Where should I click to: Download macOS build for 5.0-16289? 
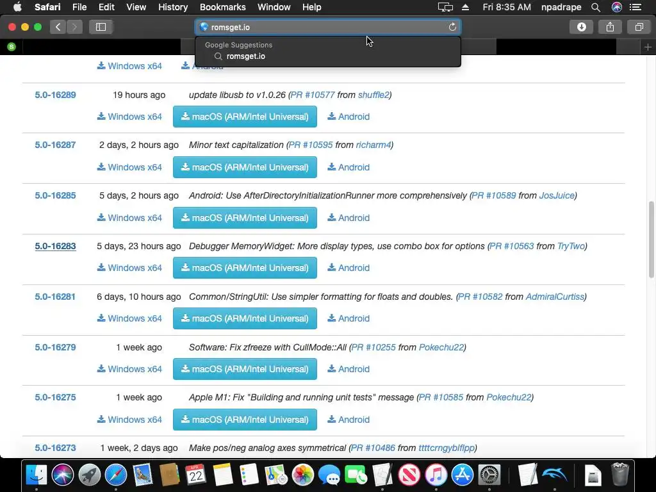coord(245,117)
